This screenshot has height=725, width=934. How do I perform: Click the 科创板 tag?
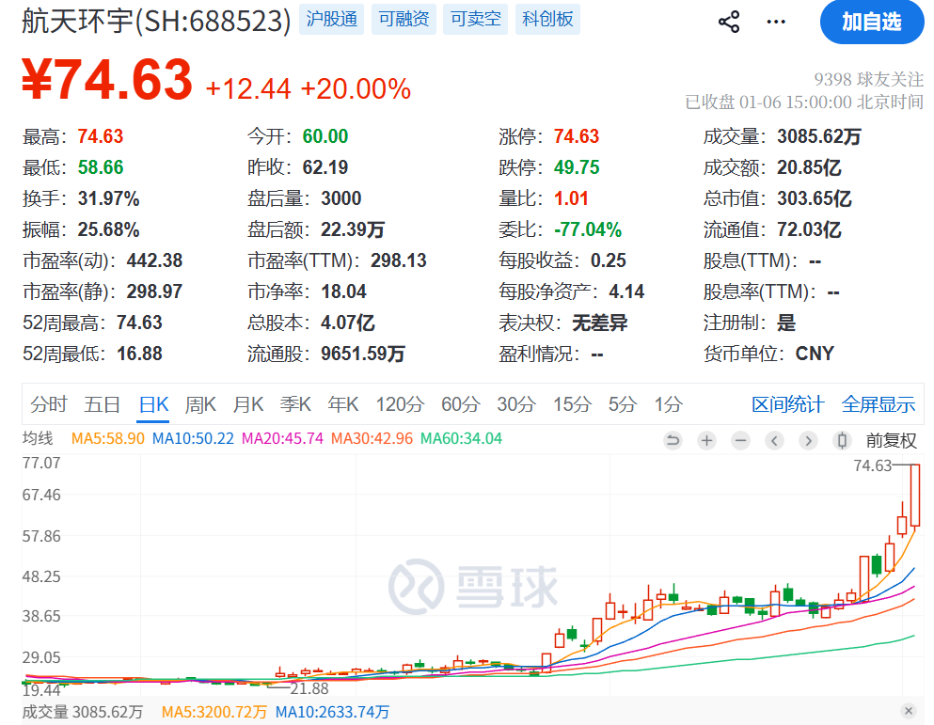[x=547, y=20]
